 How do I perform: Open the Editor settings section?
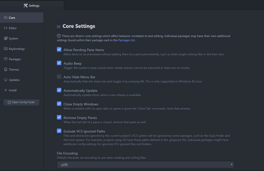tap(5, 28)
